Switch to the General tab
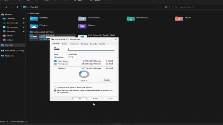Image resolution: width=223 pixels, height=125 pixels. coord(56,44)
